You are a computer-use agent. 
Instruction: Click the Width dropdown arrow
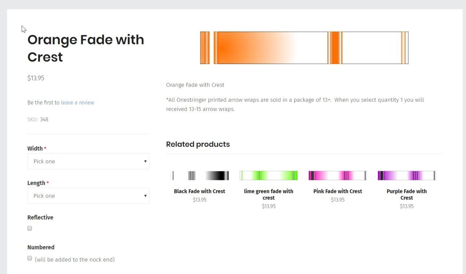click(145, 161)
